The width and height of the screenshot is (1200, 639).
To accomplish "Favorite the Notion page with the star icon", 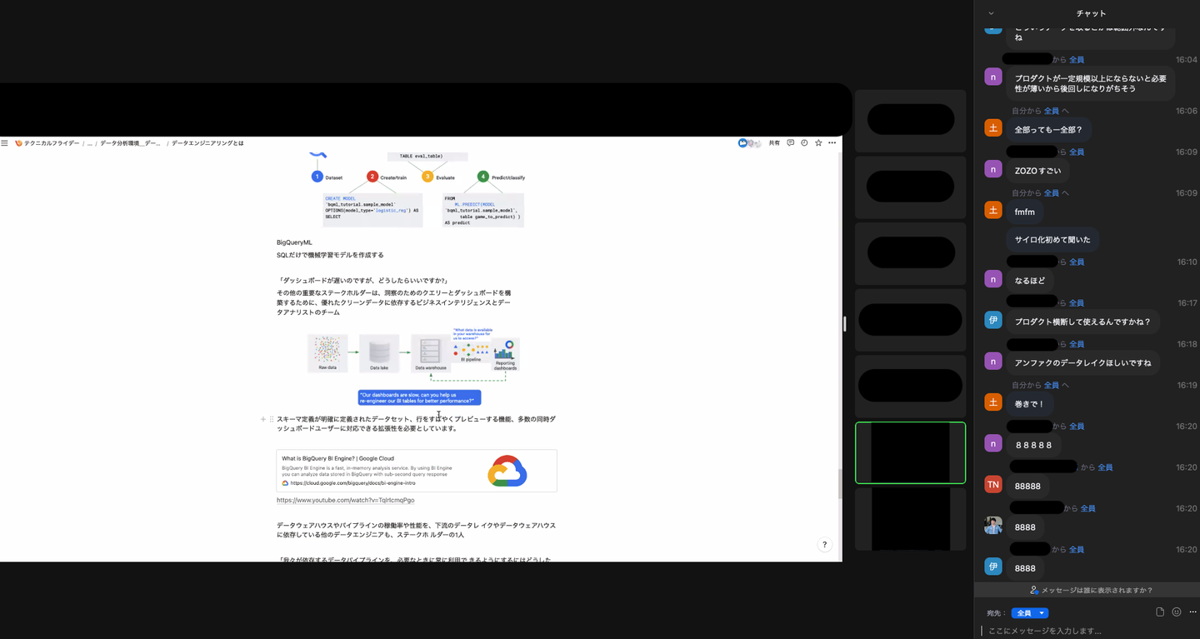I will (818, 143).
